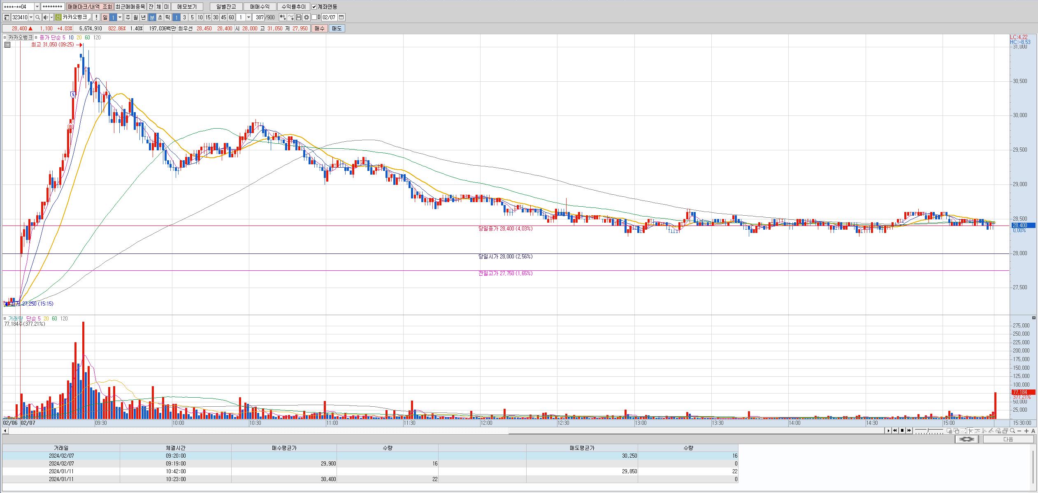Click the add indicator candlestick icon
The image size is (1038, 493).
283,17
